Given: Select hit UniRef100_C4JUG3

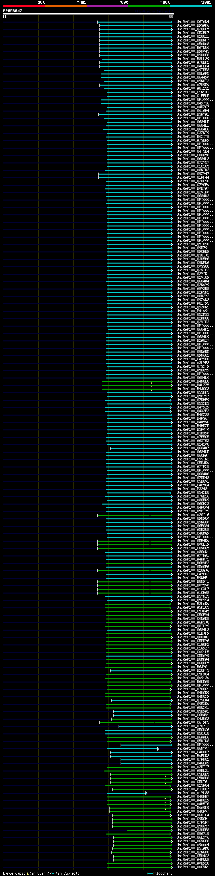Looking at the screenshot, I should (x=193, y=719).
